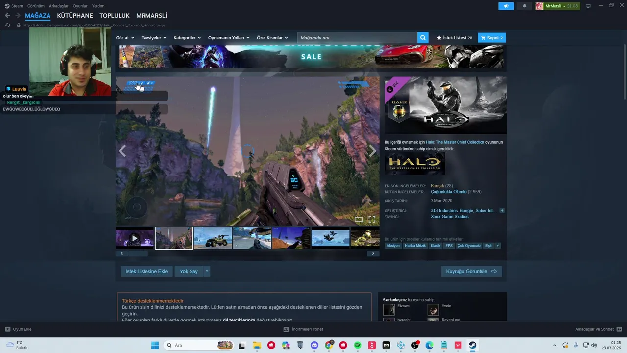
Task: Click İstek Listesine Ekle button
Action: click(146, 271)
